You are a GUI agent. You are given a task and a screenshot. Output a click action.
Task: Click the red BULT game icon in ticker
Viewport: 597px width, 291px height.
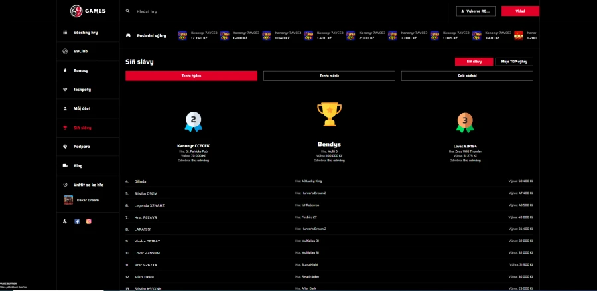(x=519, y=35)
